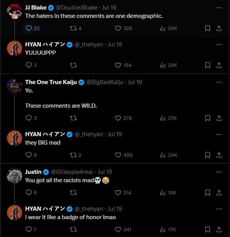230x237 pixels.
Task: View analytics on Justin's racists mad tweet
Action: click(x=163, y=192)
